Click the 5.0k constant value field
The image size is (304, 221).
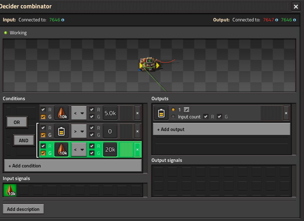pos(110,113)
